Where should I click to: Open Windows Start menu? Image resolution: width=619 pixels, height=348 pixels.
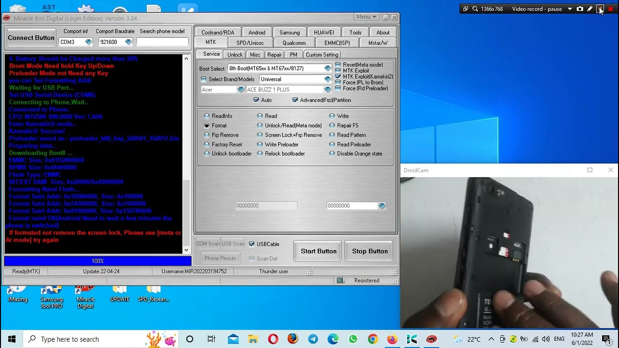click(12, 339)
